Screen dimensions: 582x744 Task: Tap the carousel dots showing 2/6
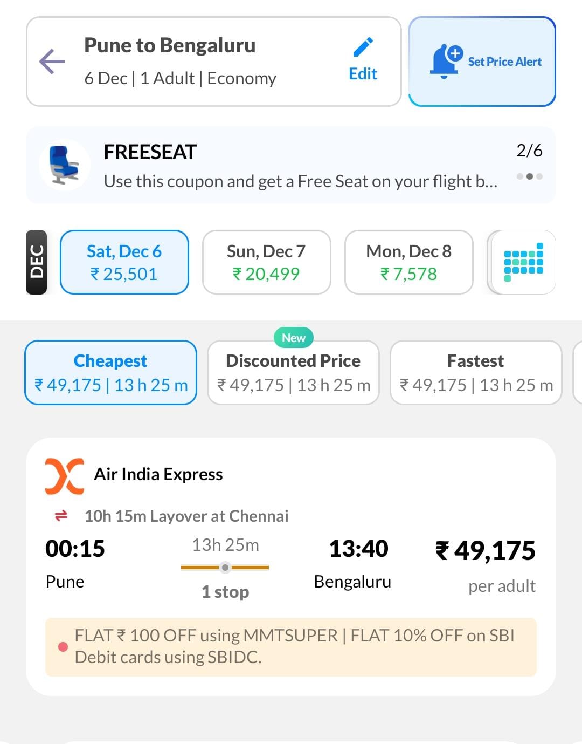(x=529, y=176)
